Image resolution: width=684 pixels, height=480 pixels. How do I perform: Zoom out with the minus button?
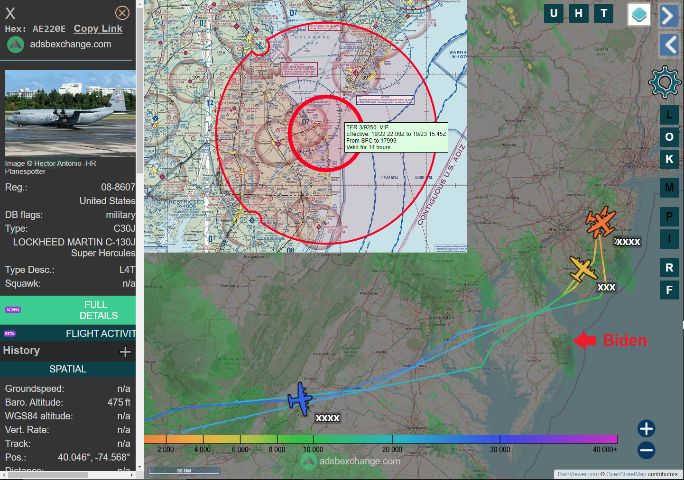tap(646, 450)
